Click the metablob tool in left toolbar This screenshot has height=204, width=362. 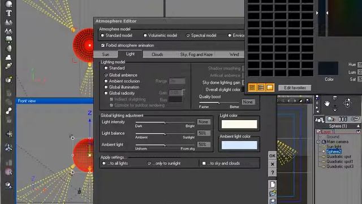[x=9, y=110]
